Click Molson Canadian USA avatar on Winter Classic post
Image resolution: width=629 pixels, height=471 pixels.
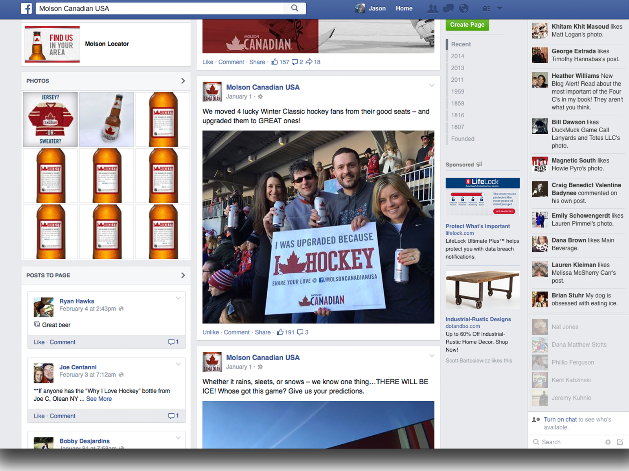click(x=212, y=92)
